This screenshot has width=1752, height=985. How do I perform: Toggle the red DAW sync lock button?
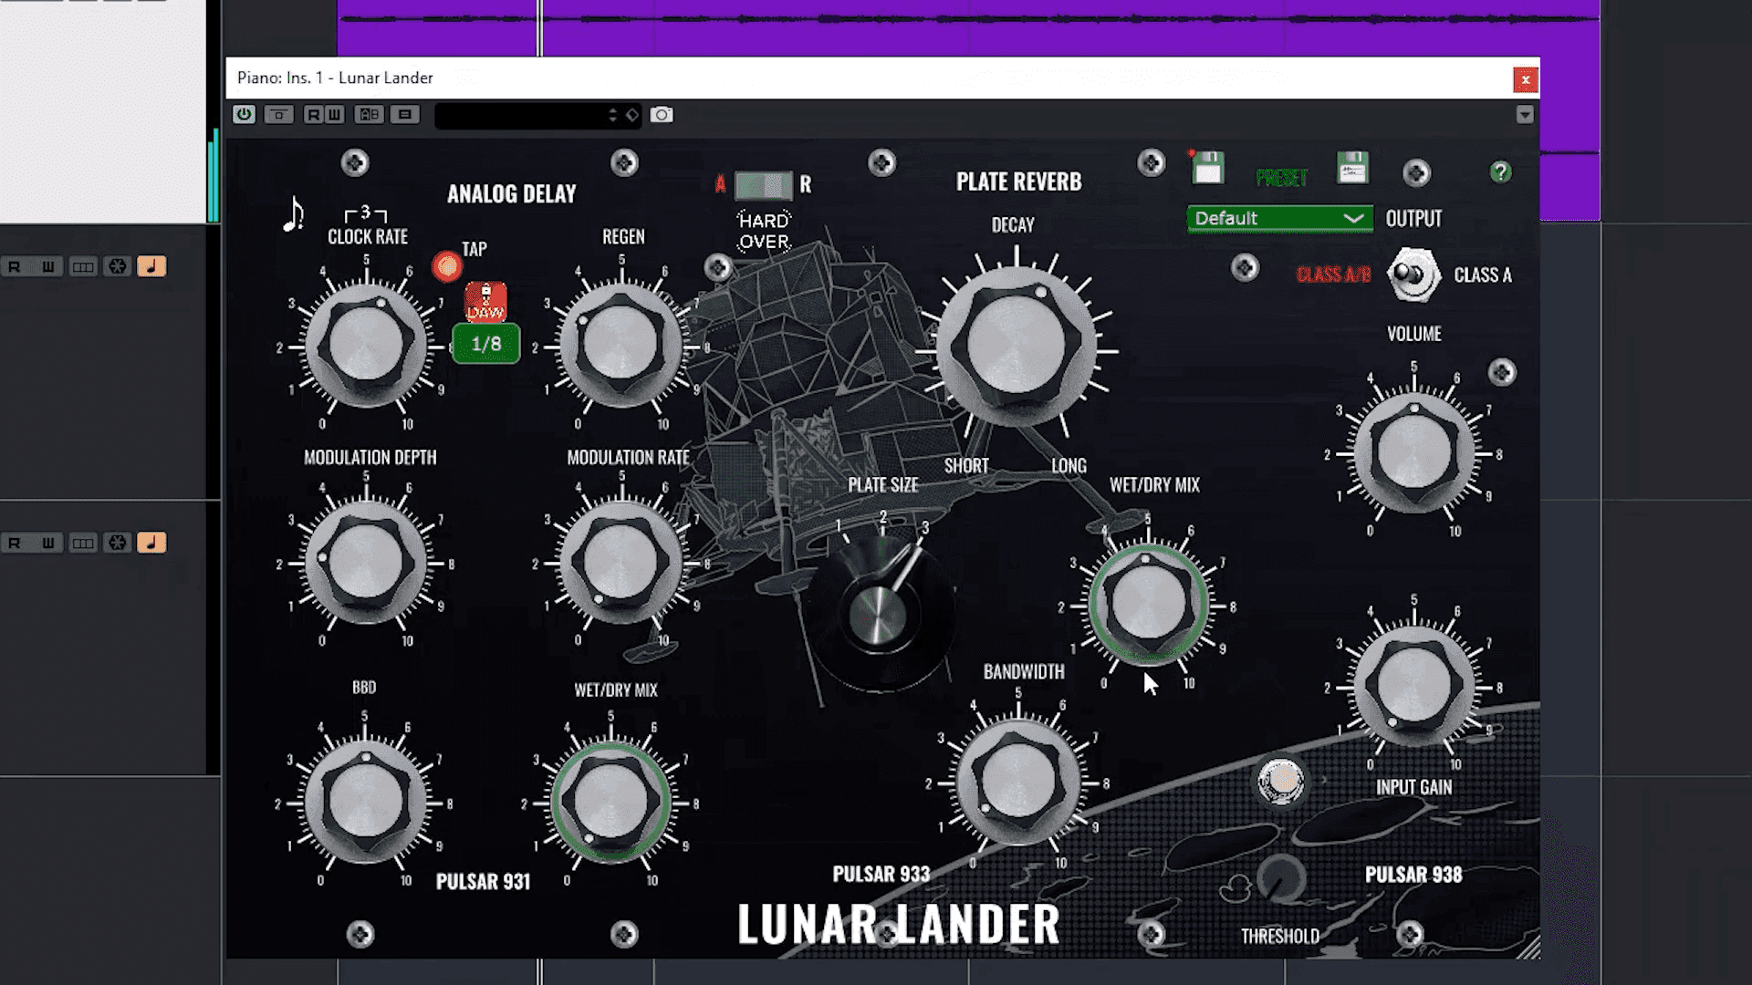(485, 302)
